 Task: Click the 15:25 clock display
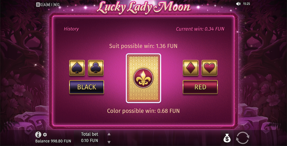tap(246, 4)
